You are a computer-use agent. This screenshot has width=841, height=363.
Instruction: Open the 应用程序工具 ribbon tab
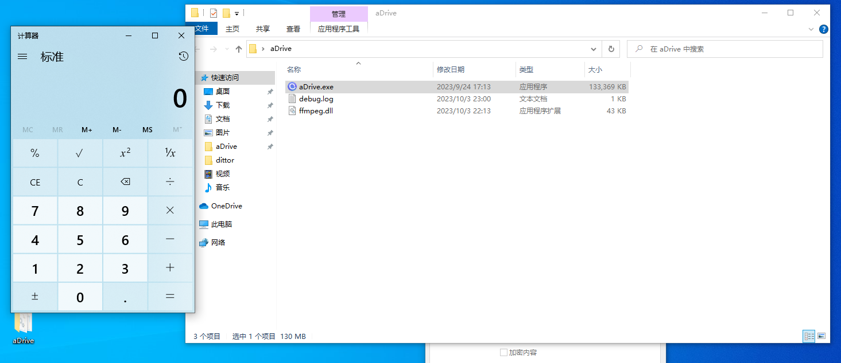click(339, 29)
